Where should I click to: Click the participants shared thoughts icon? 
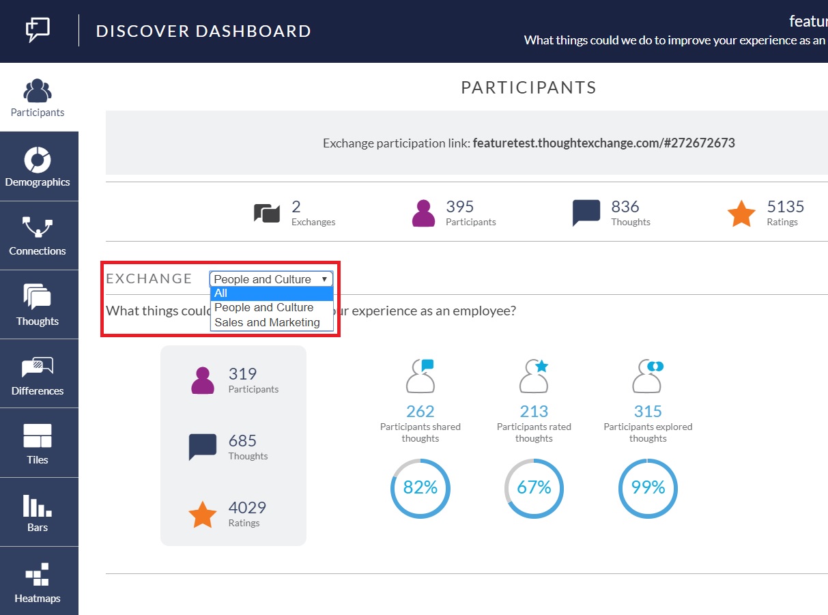coord(420,376)
